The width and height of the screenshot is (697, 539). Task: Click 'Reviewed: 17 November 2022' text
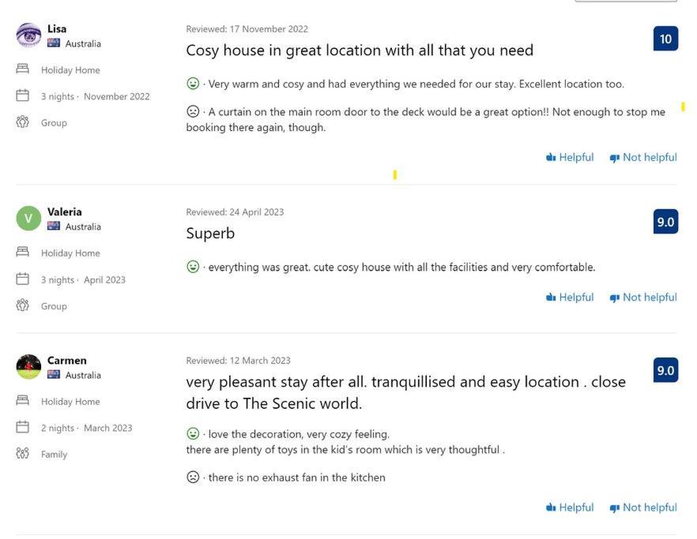point(247,29)
